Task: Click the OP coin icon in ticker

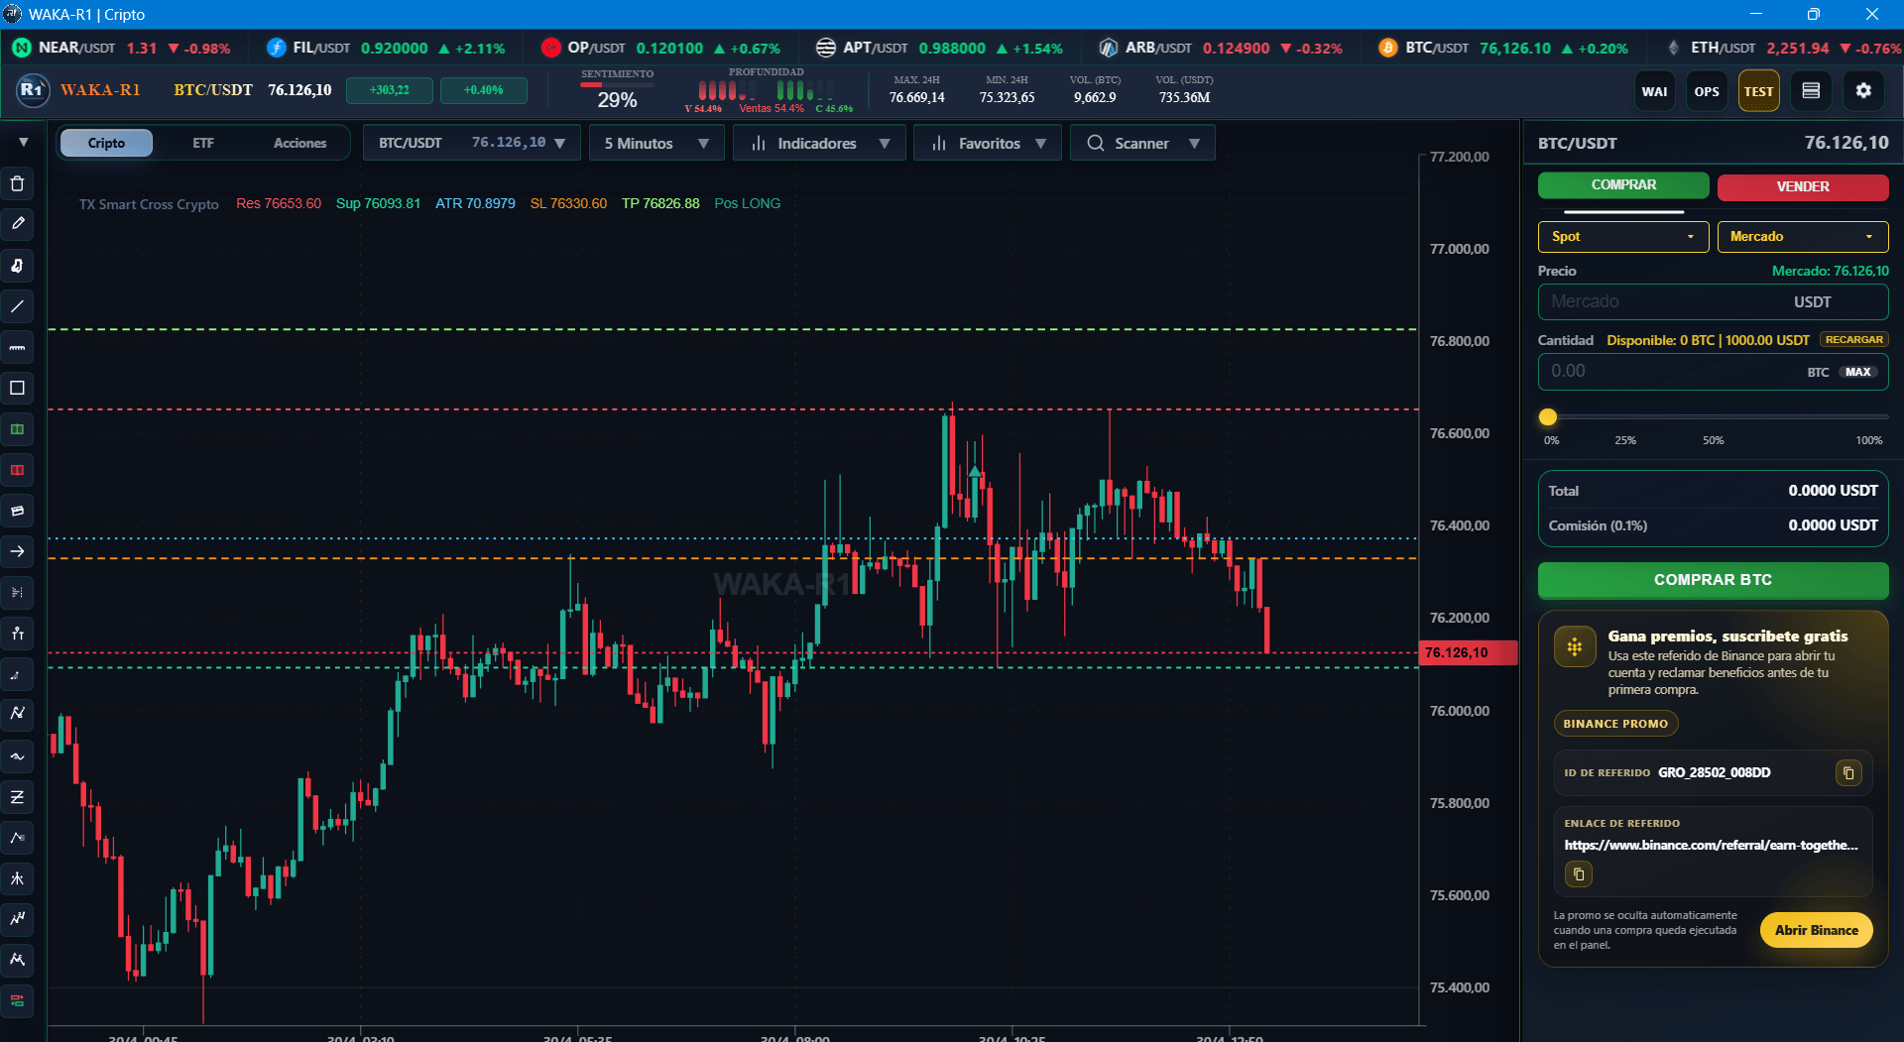Action: [x=551, y=48]
